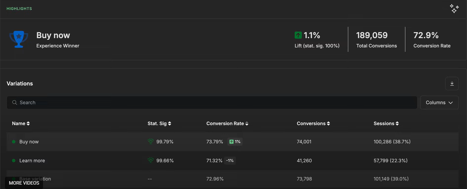
Task: Toggle the green status dot beside Base variation
Action: coord(13,179)
